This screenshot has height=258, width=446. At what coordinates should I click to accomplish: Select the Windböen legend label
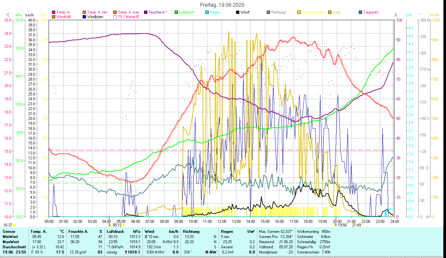(x=95, y=16)
